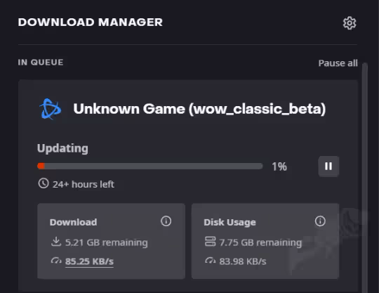Screen dimensions: 379x293
Task: Open Download info circle icon
Action: pos(166,221)
